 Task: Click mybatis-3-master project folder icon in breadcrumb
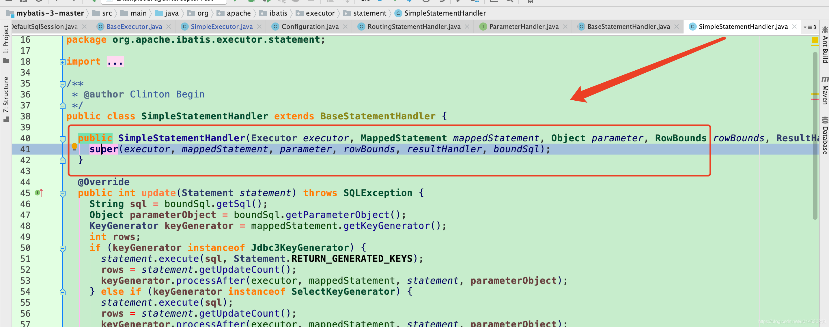coord(10,14)
